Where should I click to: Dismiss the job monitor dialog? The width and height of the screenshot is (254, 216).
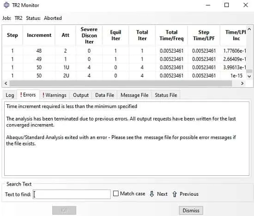191,210
